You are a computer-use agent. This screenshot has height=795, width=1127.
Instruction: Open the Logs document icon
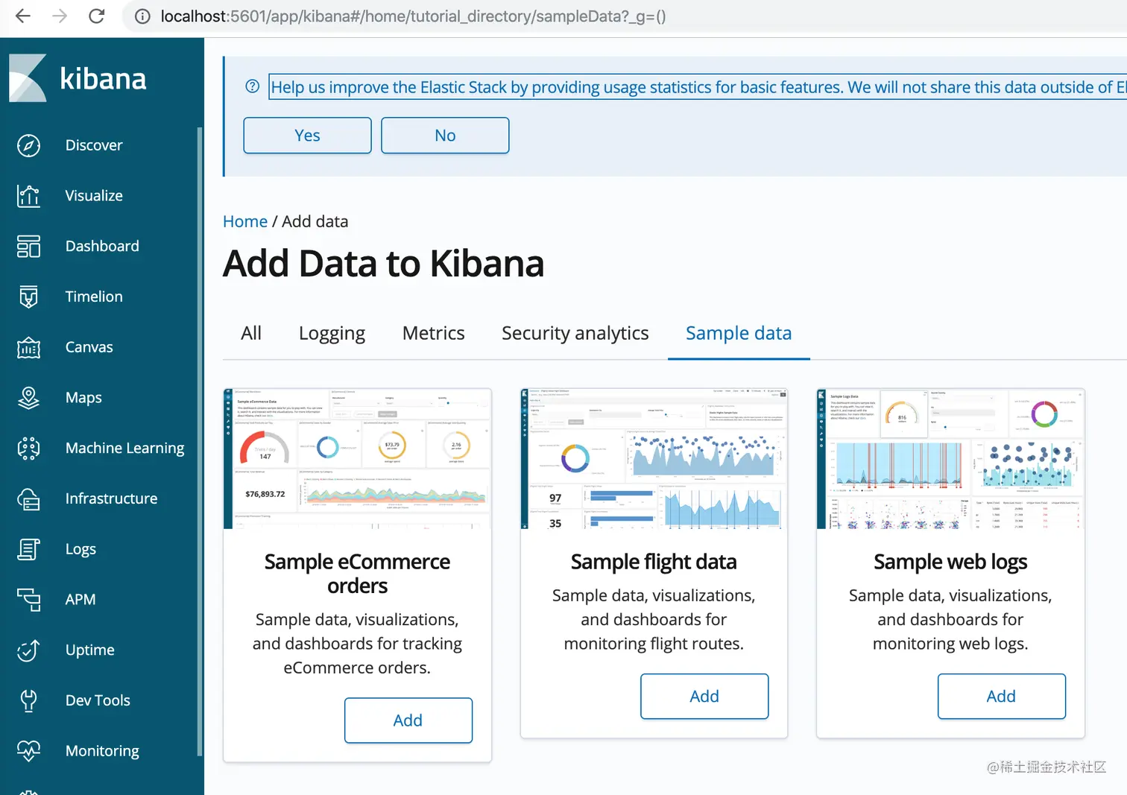tap(28, 549)
